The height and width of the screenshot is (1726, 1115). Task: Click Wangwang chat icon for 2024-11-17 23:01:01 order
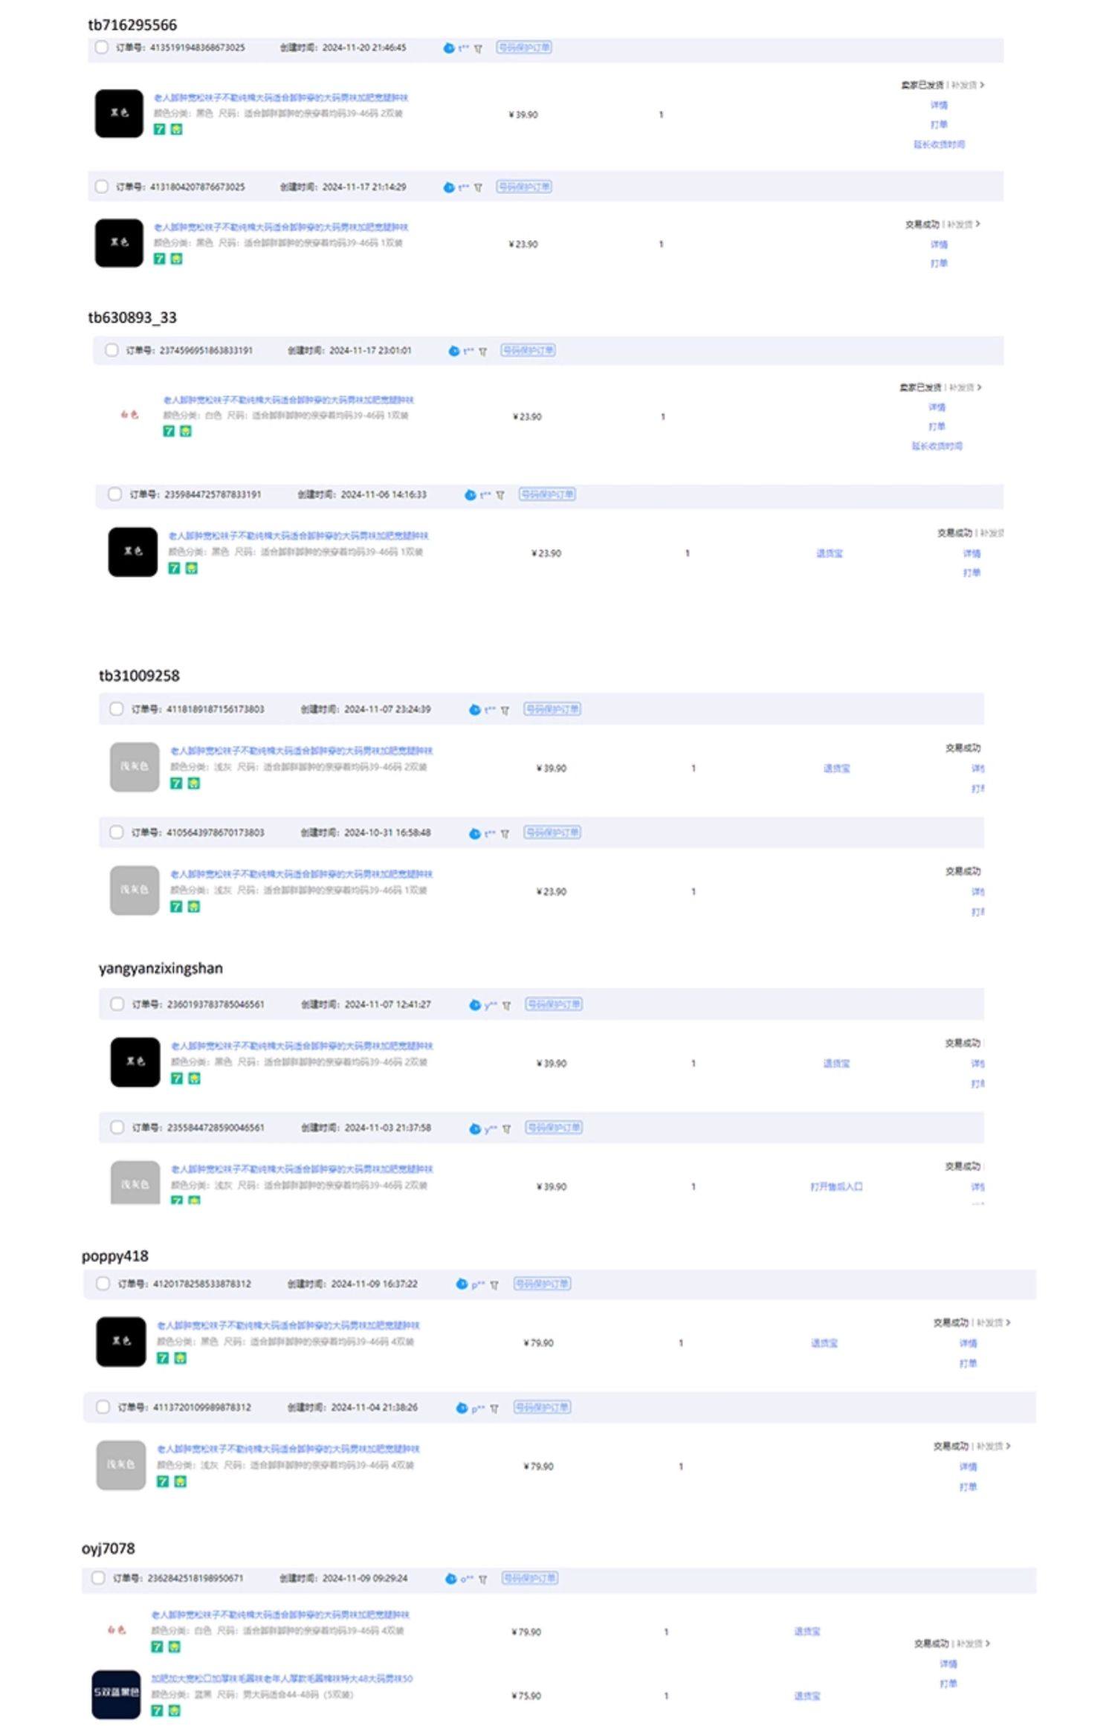coord(453,351)
